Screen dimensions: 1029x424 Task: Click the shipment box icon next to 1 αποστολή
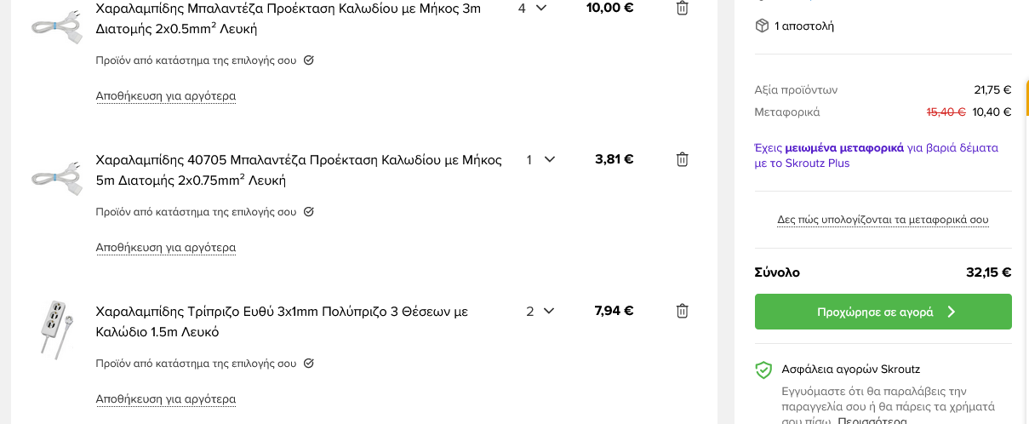[x=762, y=26]
